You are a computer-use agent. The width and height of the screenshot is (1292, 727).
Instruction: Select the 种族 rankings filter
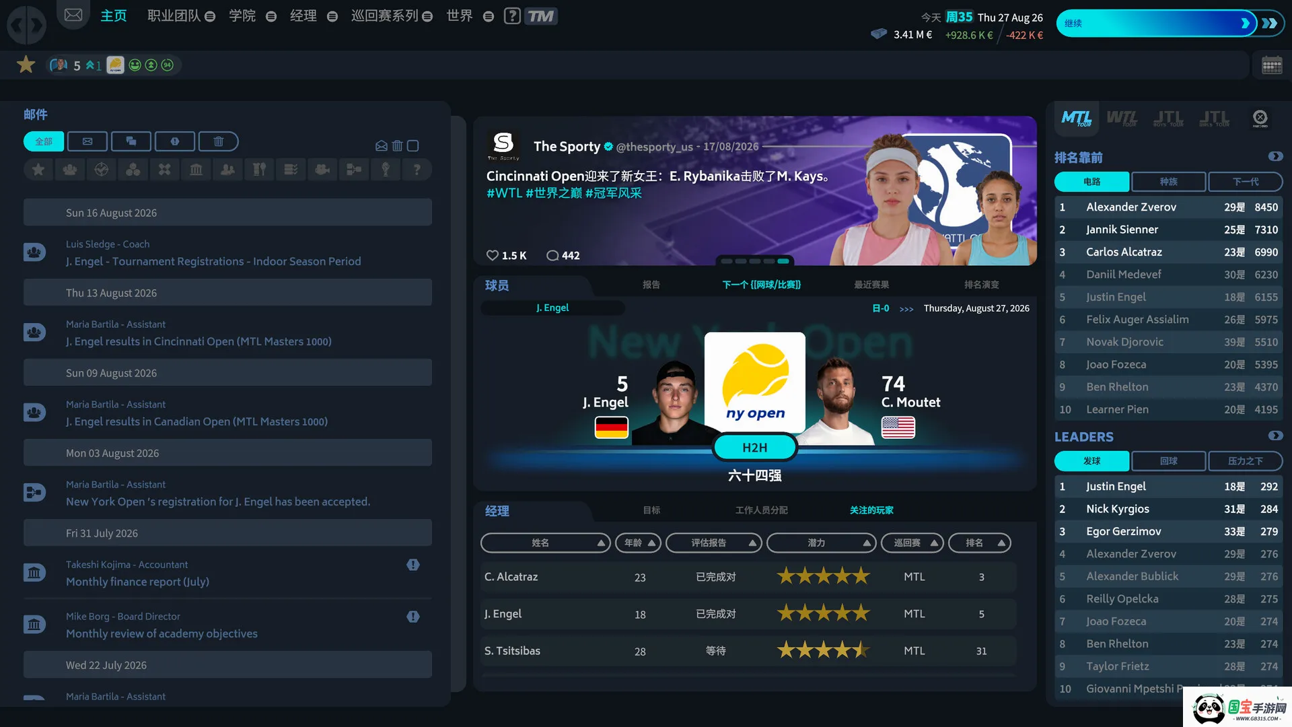point(1168,182)
